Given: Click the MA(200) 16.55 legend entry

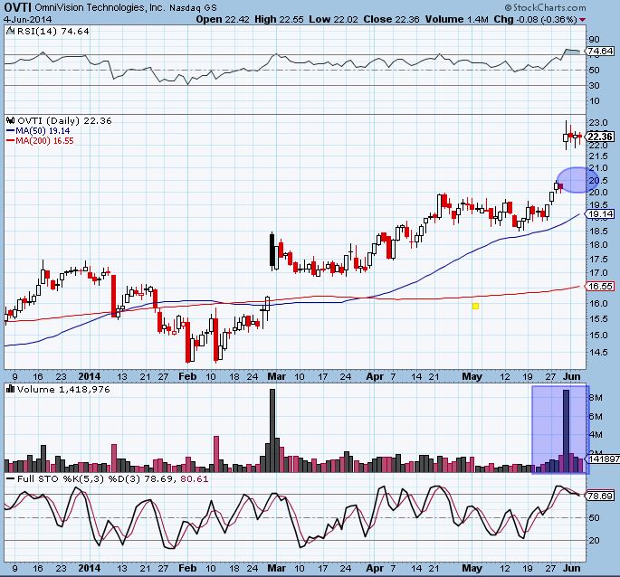Looking at the screenshot, I should (40, 141).
